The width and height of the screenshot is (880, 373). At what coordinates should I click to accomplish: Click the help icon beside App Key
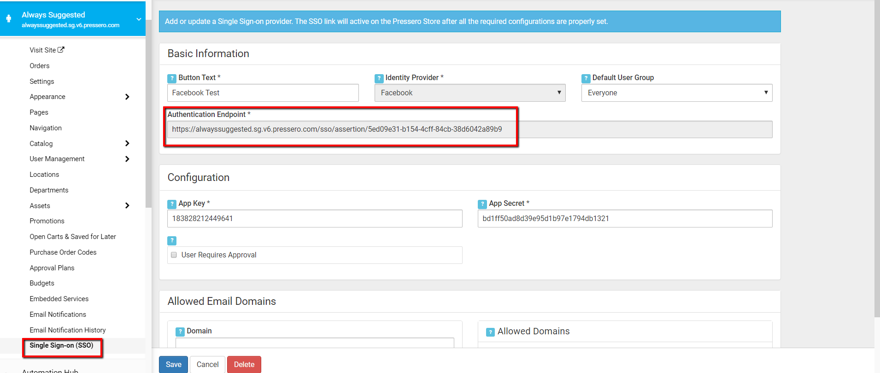(172, 204)
